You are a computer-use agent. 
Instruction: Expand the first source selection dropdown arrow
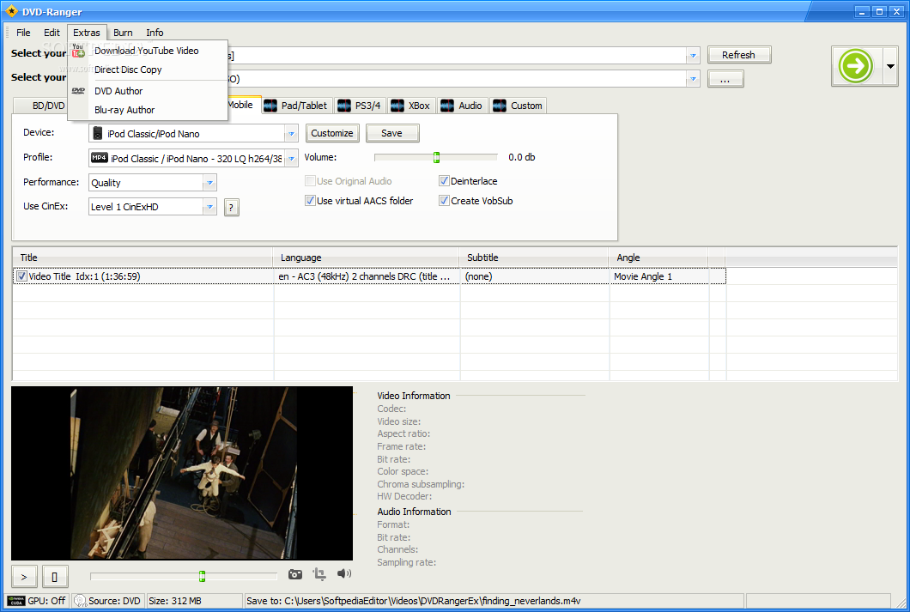coord(693,55)
